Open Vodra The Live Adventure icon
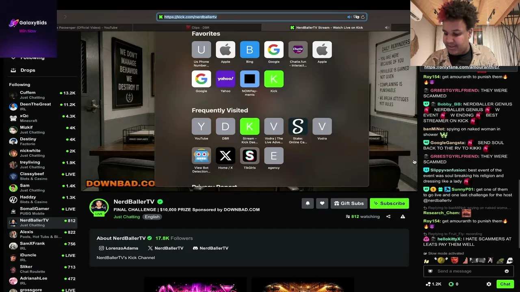This screenshot has width=520, height=292. coord(274,127)
